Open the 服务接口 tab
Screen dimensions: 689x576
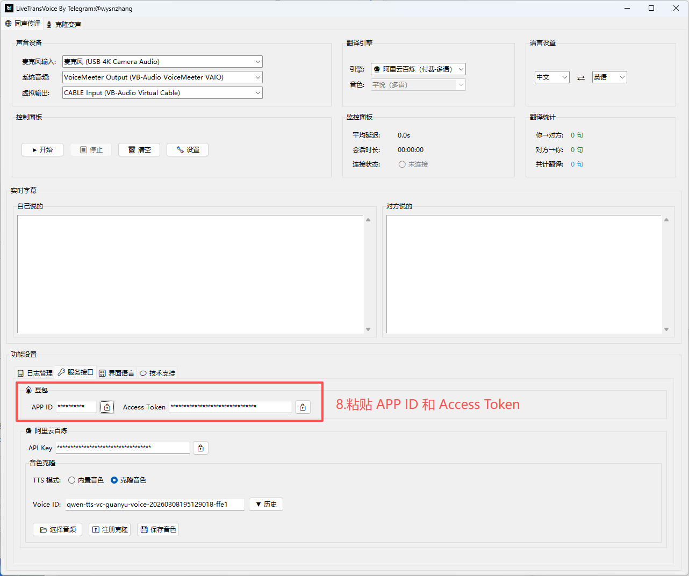coord(75,372)
